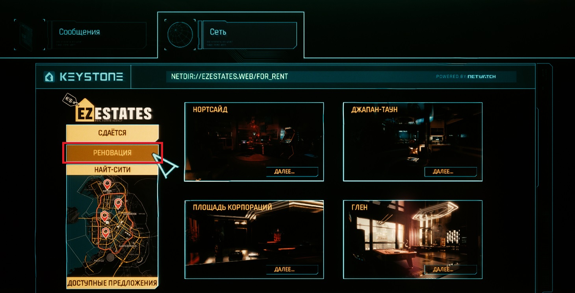Open the Глен apartment thumbnail

(x=413, y=240)
